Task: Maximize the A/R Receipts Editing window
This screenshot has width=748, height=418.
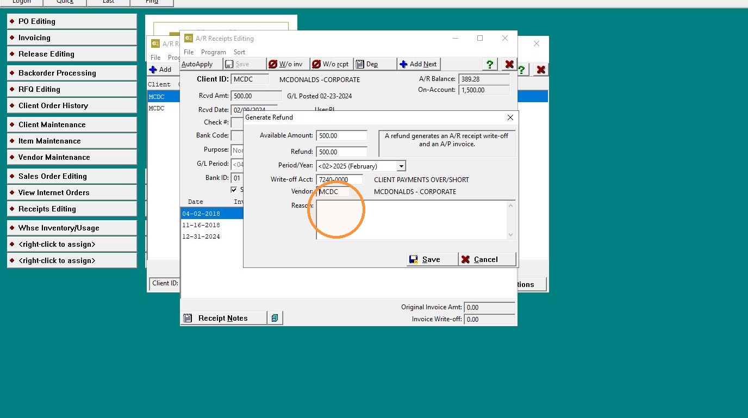Action: pyautogui.click(x=480, y=38)
